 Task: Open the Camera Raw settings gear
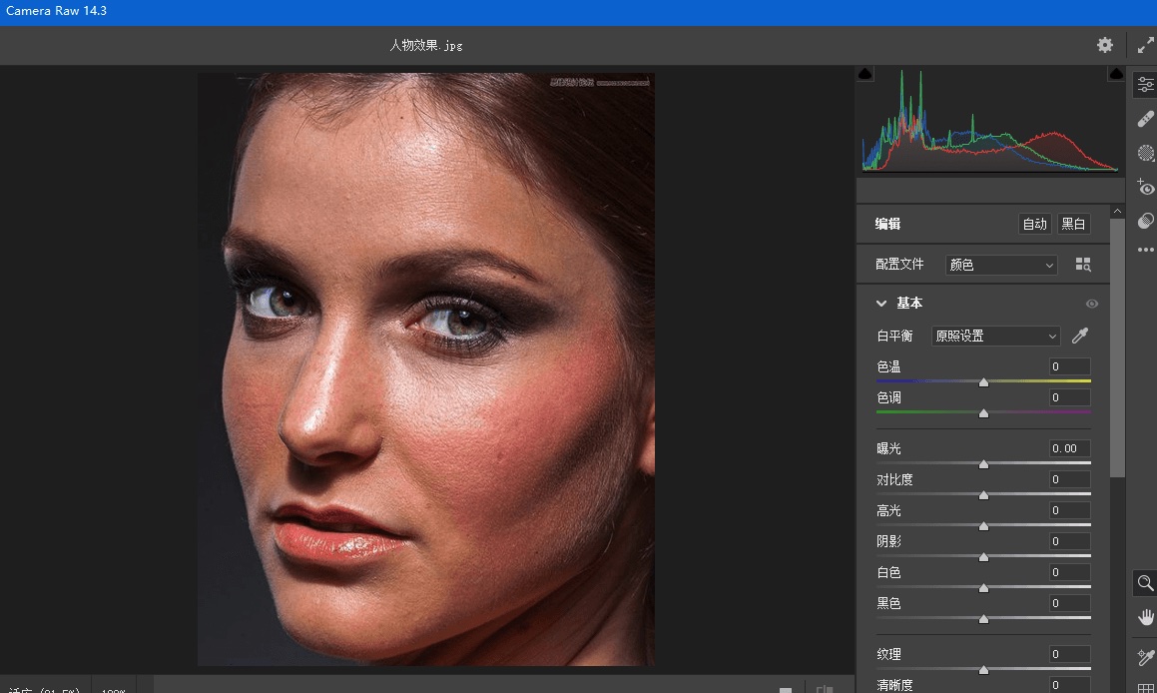[1104, 45]
